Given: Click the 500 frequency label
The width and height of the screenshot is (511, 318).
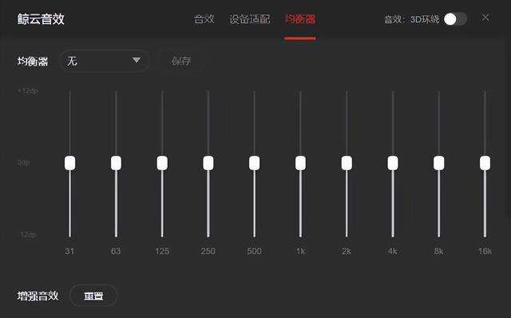Looking at the screenshot, I should (x=254, y=251).
